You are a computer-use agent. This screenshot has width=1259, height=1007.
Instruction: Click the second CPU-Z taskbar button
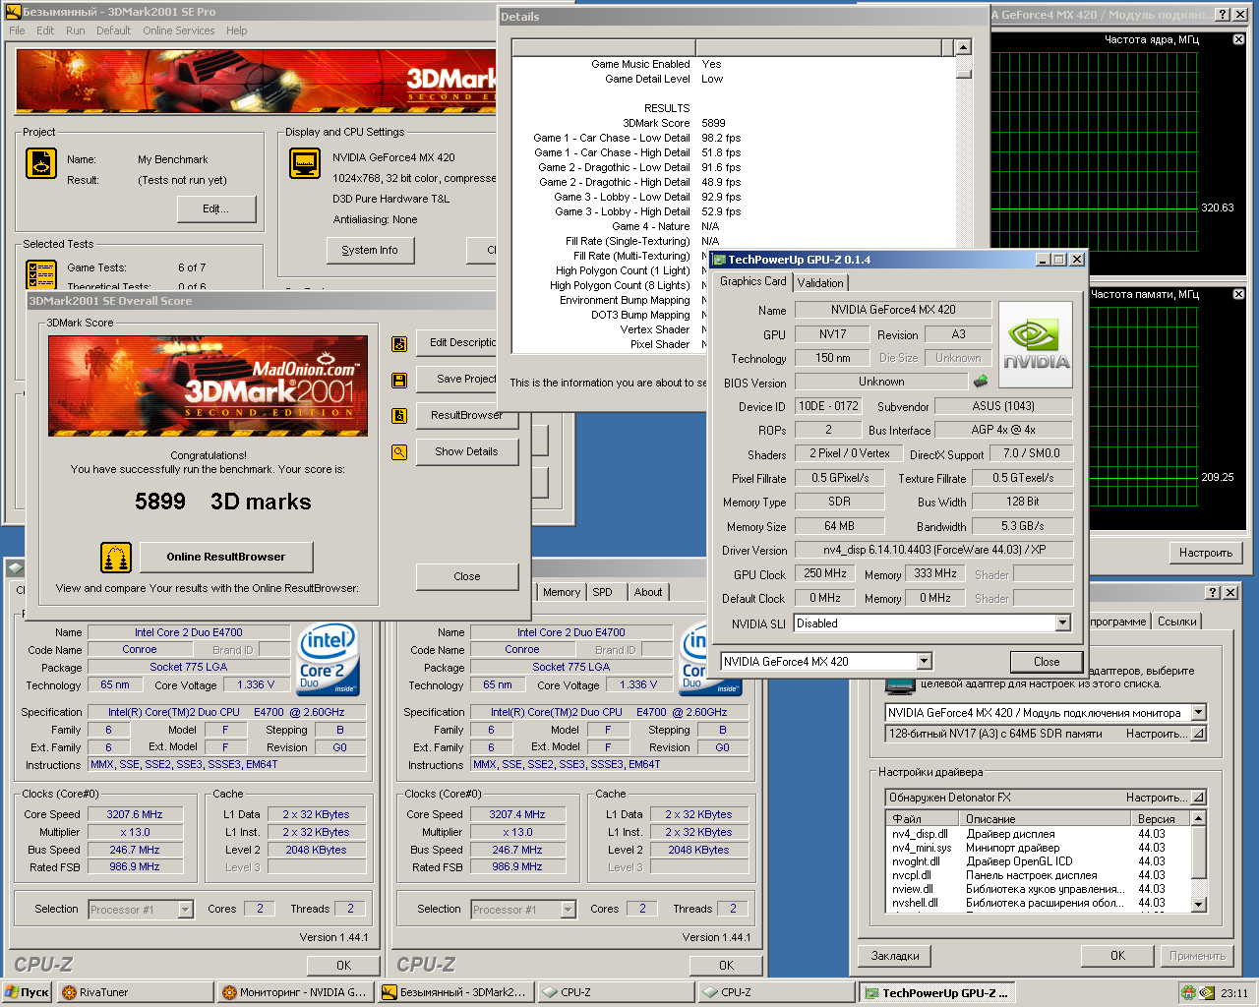777,992
